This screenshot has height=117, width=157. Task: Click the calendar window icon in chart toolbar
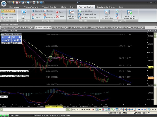(117, 110)
